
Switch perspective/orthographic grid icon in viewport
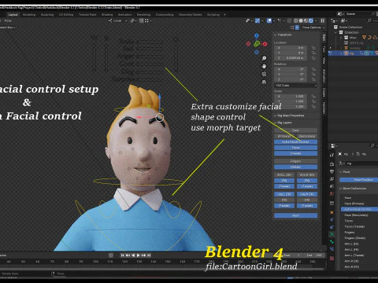click(264, 83)
